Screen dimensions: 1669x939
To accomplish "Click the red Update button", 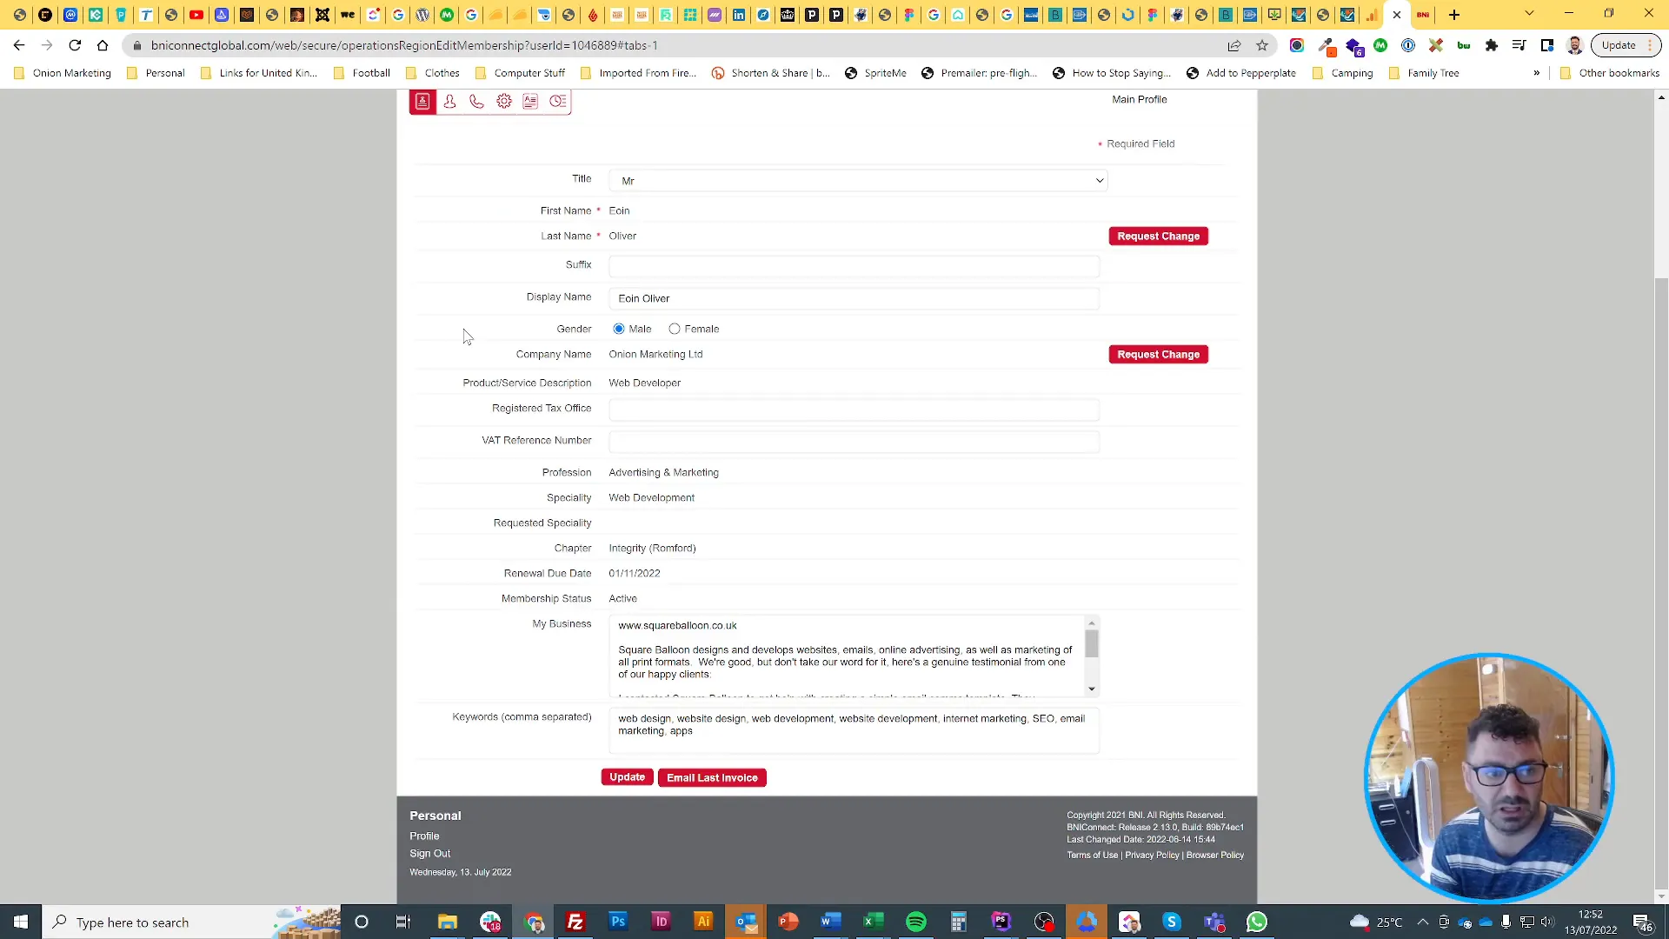I will pos(627,777).
